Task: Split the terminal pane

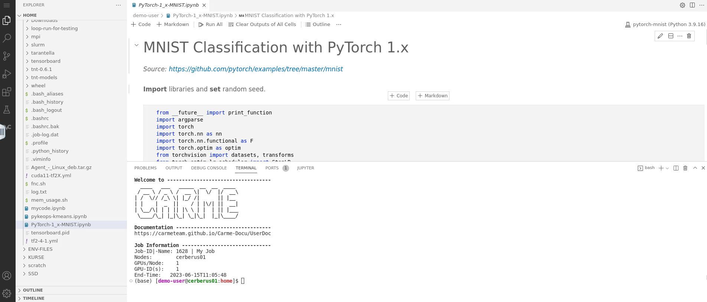Action: (x=676, y=168)
